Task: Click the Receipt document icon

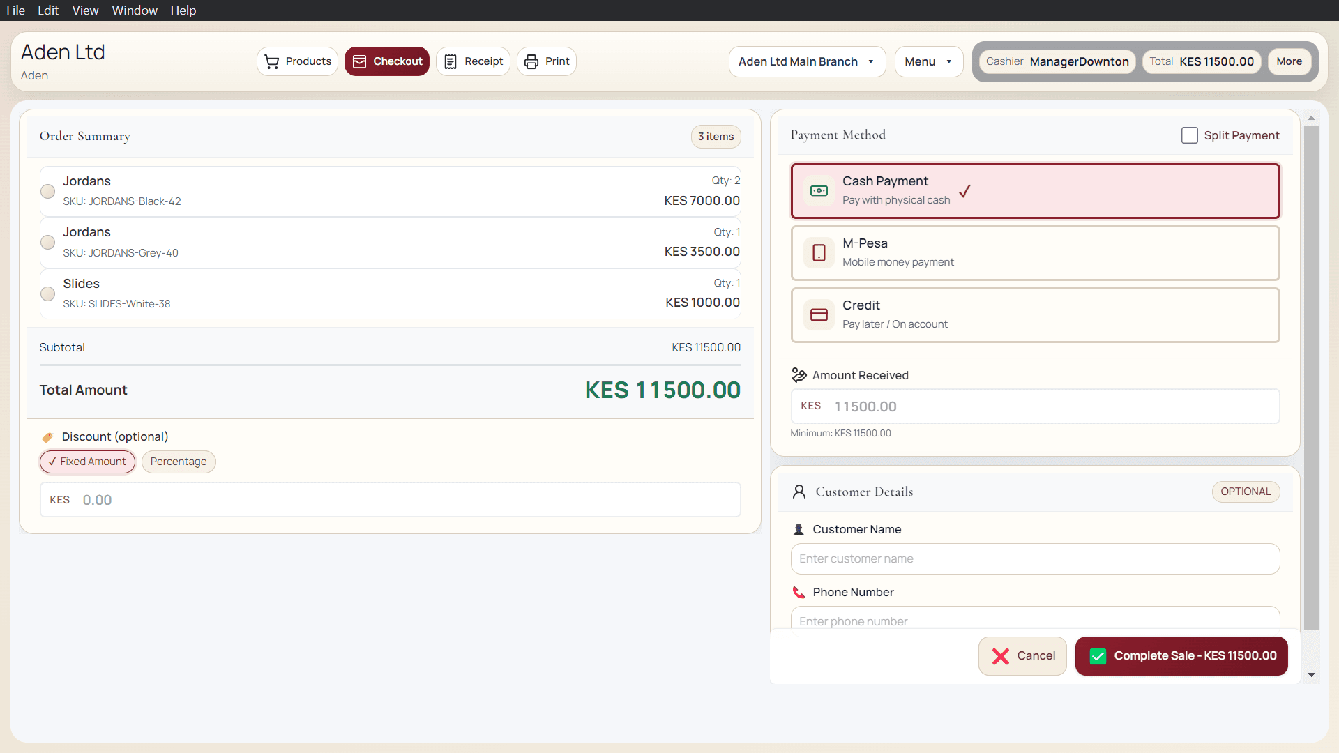Action: coord(451,61)
